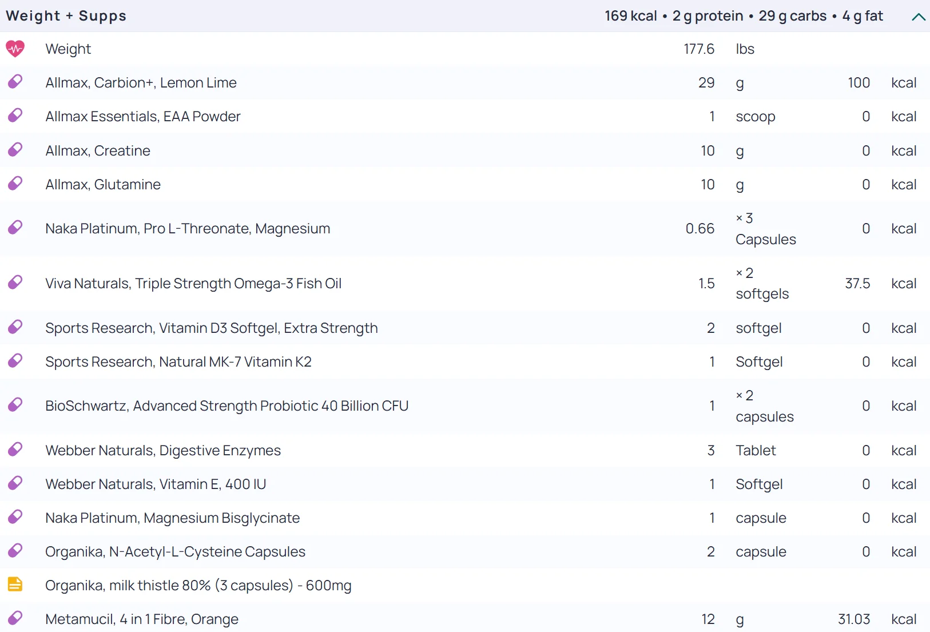The width and height of the screenshot is (930, 632).
Task: Open Sports Research Vitamin D3 Softgel entry
Action: coord(212,328)
